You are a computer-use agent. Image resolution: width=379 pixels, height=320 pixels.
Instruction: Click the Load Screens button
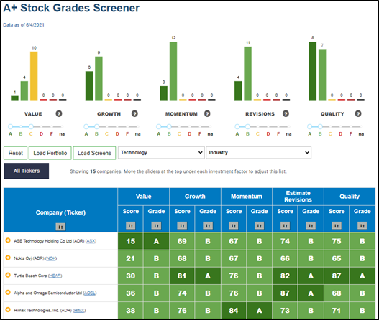[94, 153]
